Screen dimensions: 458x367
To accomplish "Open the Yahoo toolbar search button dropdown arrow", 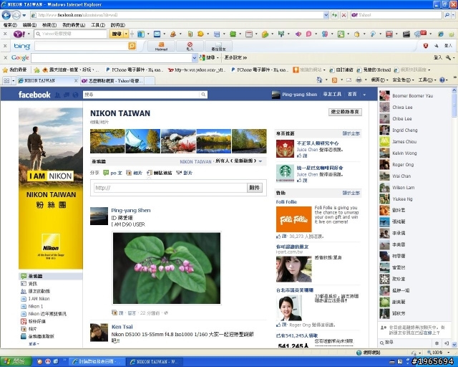I will tap(126, 34).
